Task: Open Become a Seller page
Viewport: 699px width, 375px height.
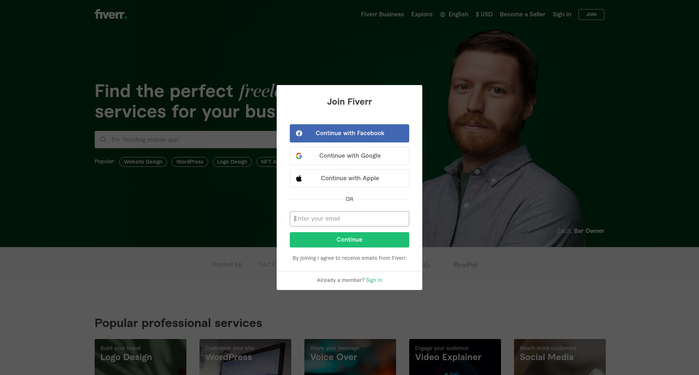Action: 522,14
